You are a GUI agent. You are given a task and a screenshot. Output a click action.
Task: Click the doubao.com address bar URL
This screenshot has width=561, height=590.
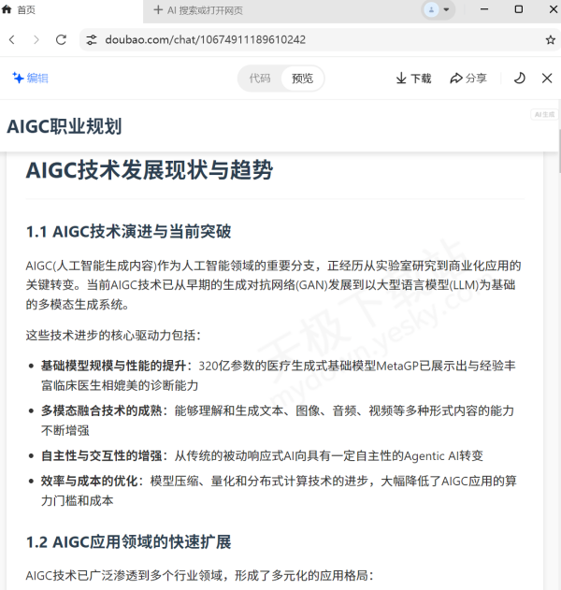click(205, 39)
